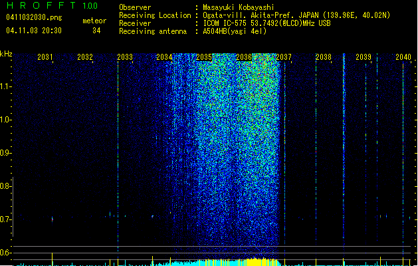Screen dimensions: 418x266
Task: Click the red meteor echo blip under 2031
Action: click(x=52, y=219)
